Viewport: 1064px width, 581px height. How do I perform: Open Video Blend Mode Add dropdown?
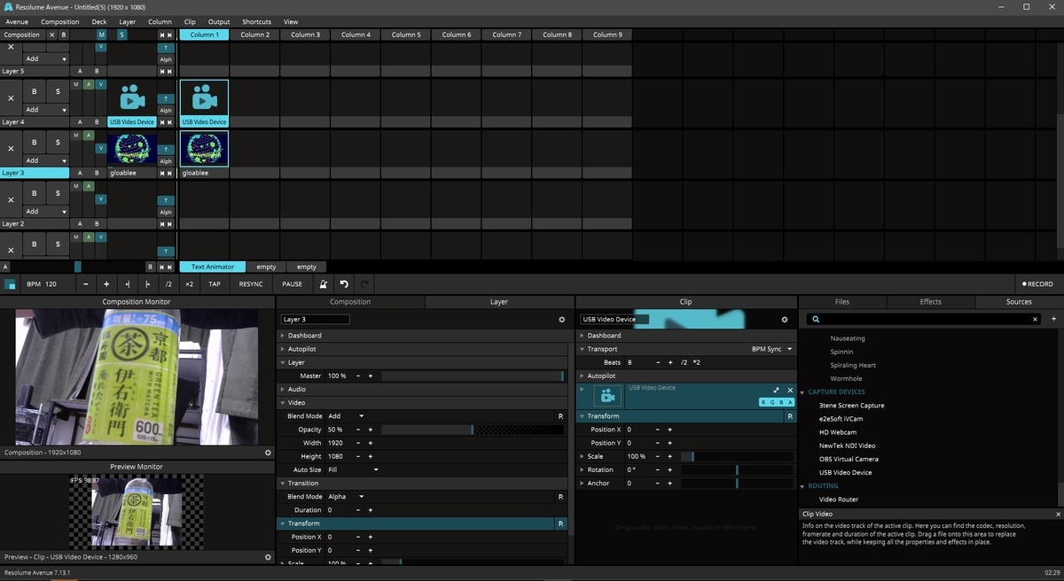point(347,416)
